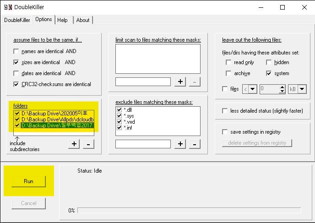Switch to the DoubleKiller tab
This screenshot has height=223, width=315.
tap(17, 20)
